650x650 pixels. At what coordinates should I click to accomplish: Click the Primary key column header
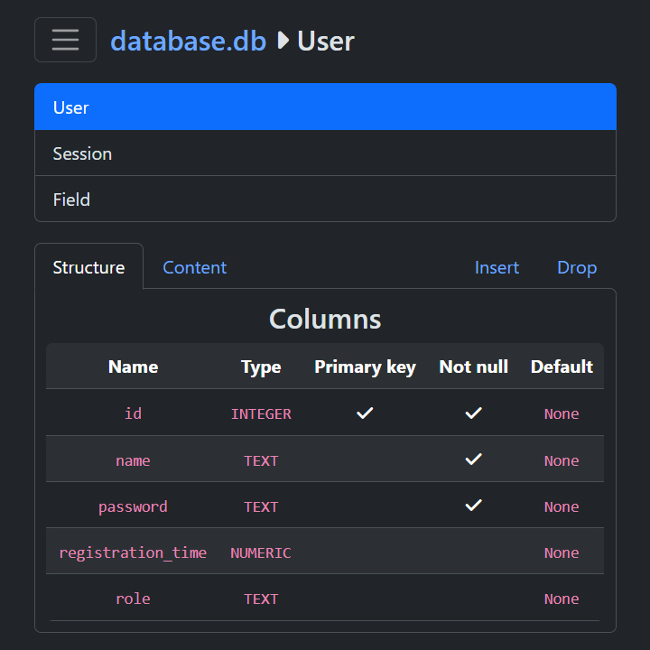tap(366, 367)
